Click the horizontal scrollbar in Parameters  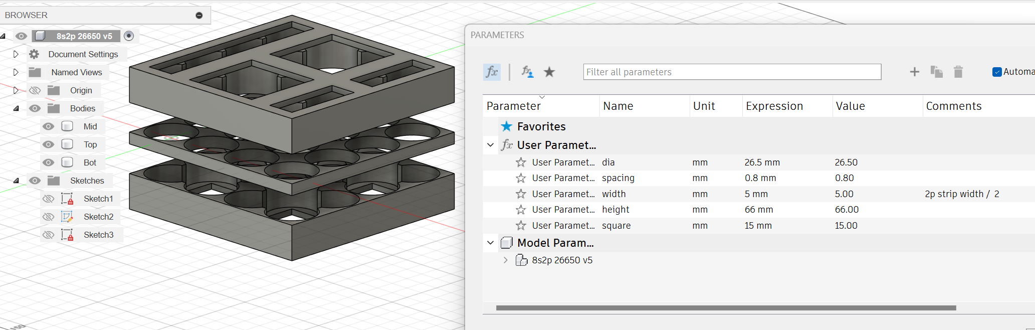click(726, 308)
